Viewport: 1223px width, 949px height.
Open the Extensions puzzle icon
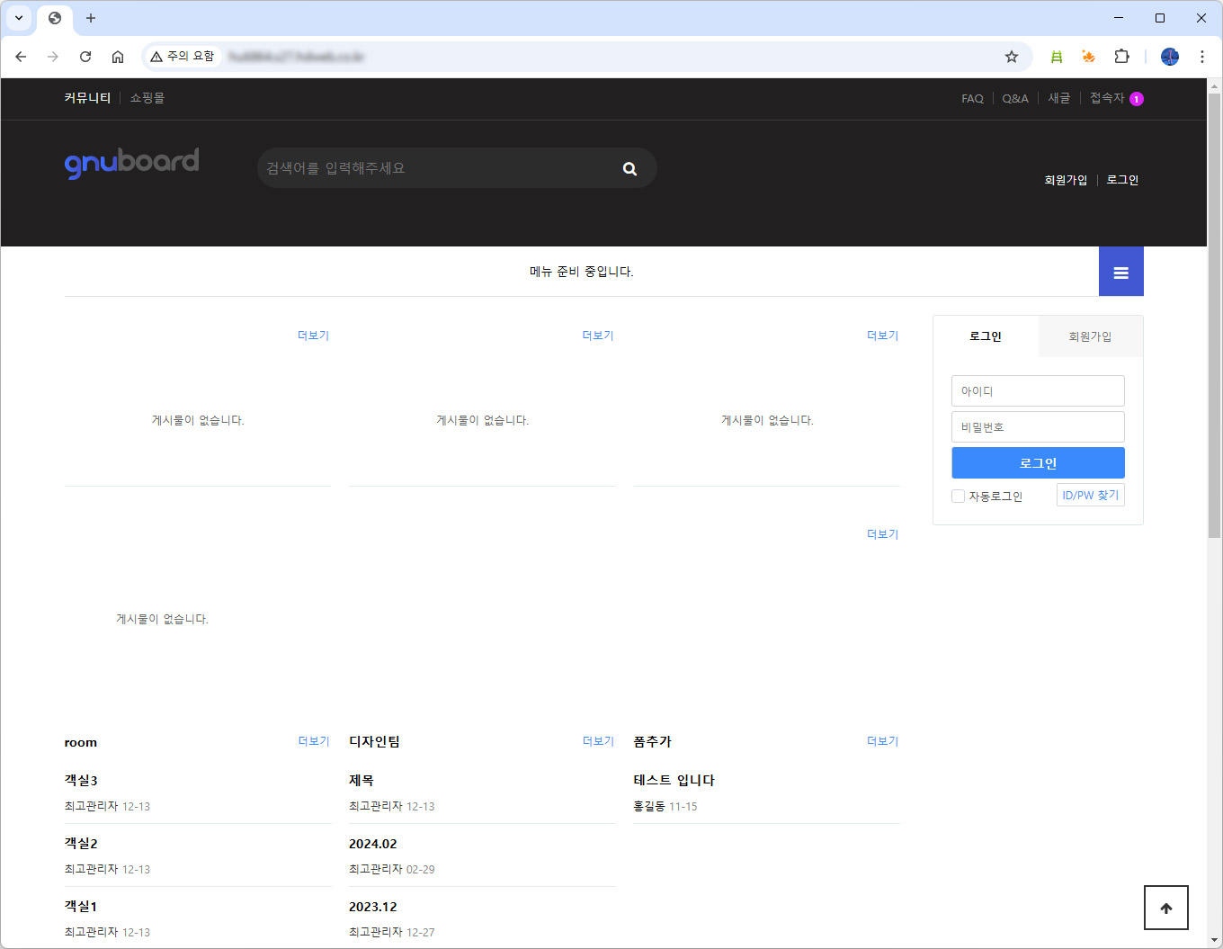[1121, 57]
